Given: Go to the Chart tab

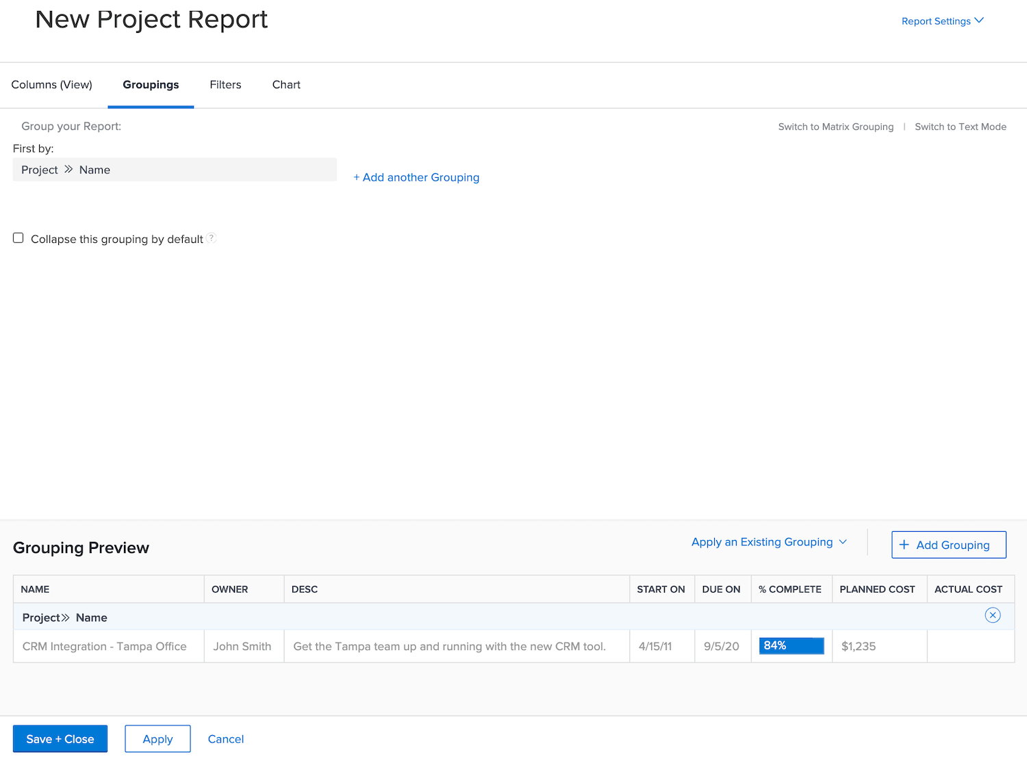Looking at the screenshot, I should pyautogui.click(x=286, y=85).
